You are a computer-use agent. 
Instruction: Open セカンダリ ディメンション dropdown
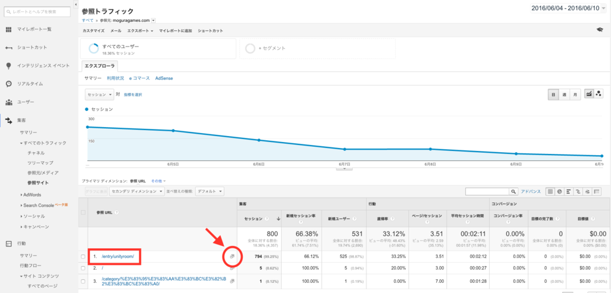point(137,192)
